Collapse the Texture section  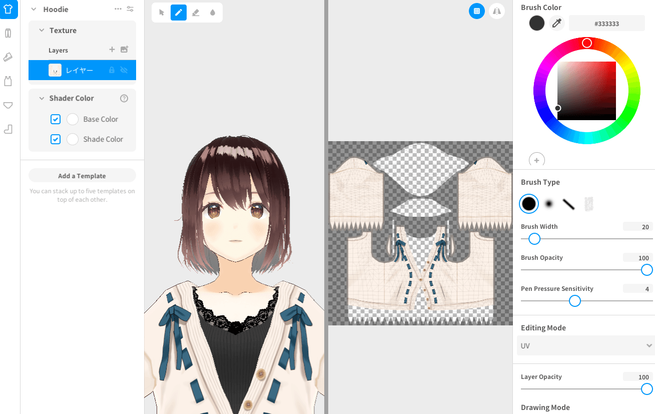pos(42,30)
